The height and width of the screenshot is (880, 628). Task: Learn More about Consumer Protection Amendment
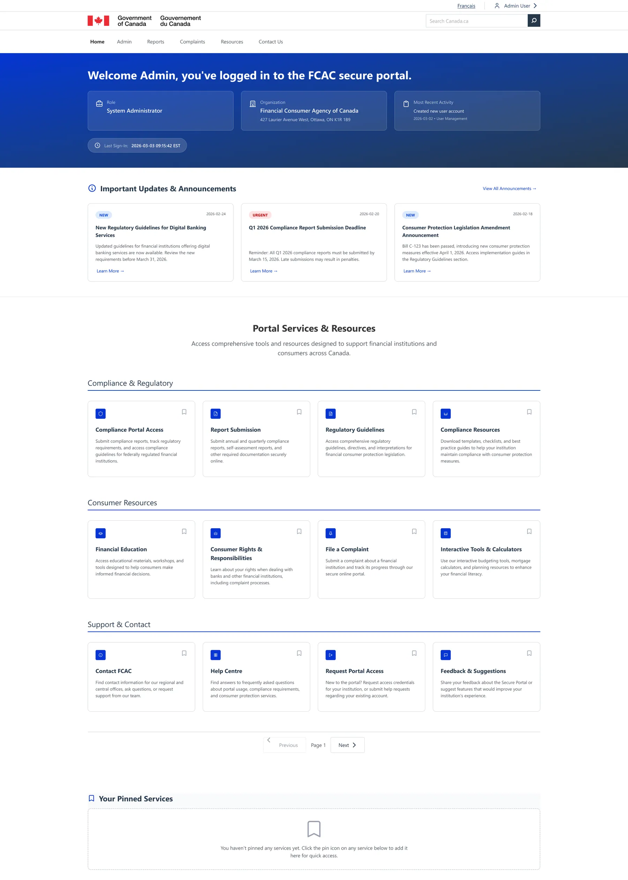[x=417, y=271]
